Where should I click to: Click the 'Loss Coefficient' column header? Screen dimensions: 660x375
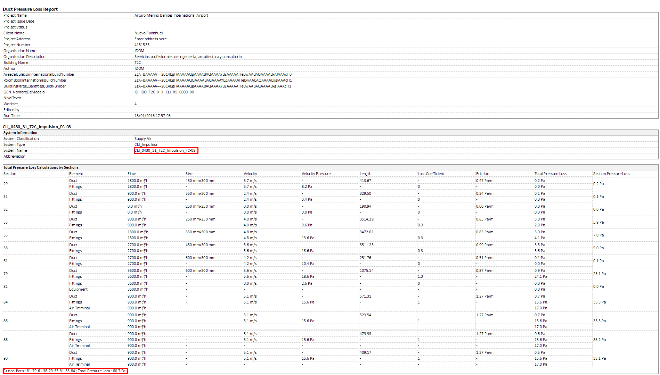(431, 174)
